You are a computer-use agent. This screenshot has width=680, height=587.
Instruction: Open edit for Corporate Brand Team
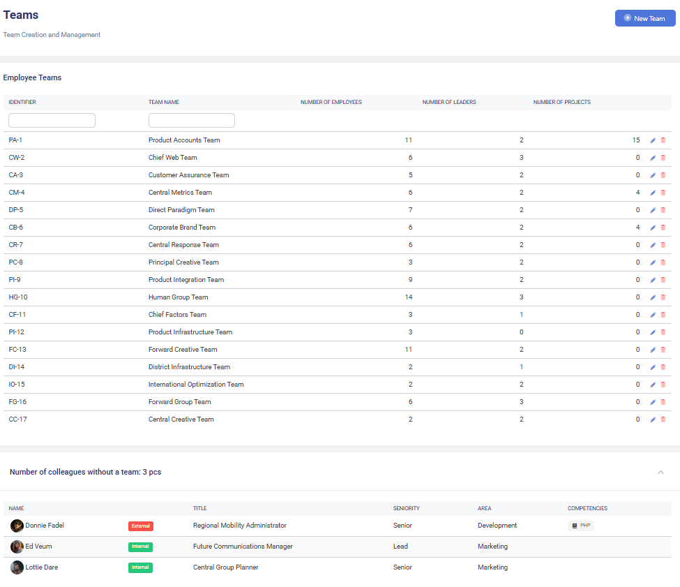(x=653, y=228)
